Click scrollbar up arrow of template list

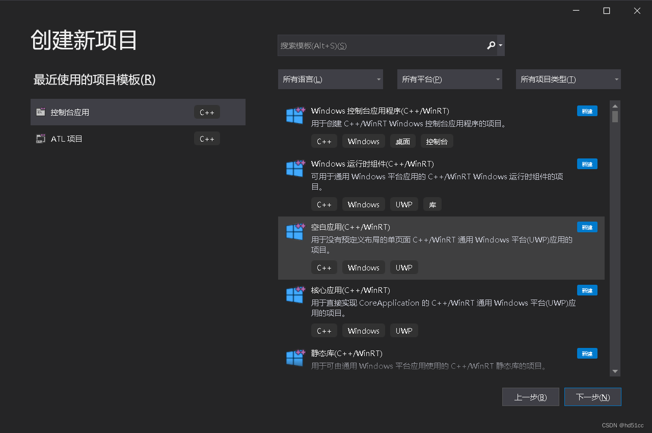pyautogui.click(x=615, y=105)
